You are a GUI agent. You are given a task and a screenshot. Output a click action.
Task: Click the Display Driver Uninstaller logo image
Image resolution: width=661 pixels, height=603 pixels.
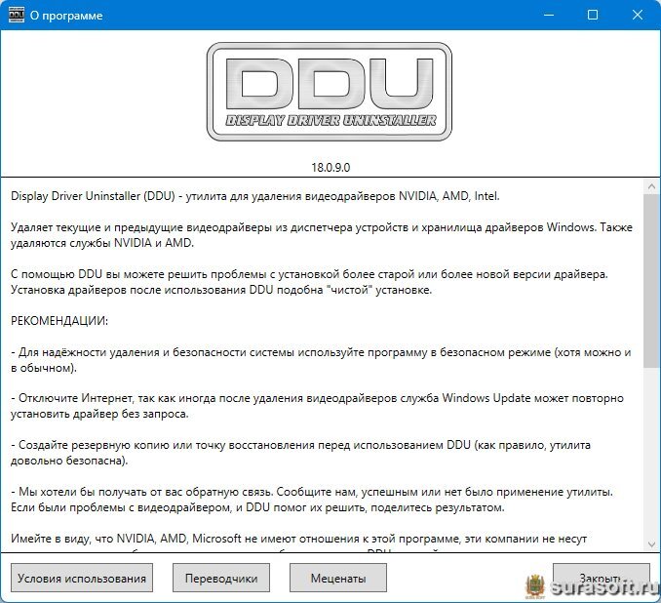coord(330,91)
